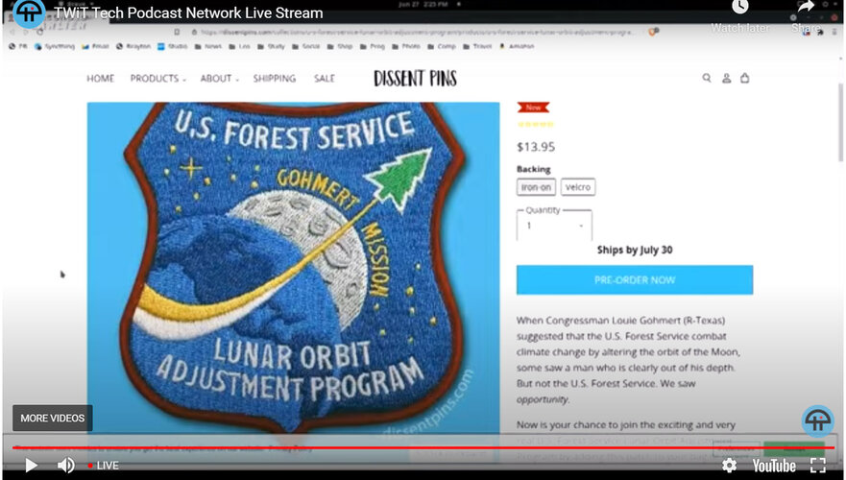Play the live stream video
The height and width of the screenshot is (480, 846).
coord(31,465)
